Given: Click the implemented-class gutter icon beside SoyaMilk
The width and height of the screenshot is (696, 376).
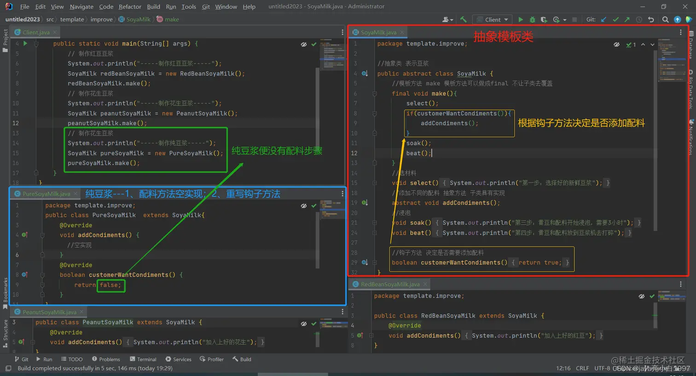Looking at the screenshot, I should tap(365, 74).
